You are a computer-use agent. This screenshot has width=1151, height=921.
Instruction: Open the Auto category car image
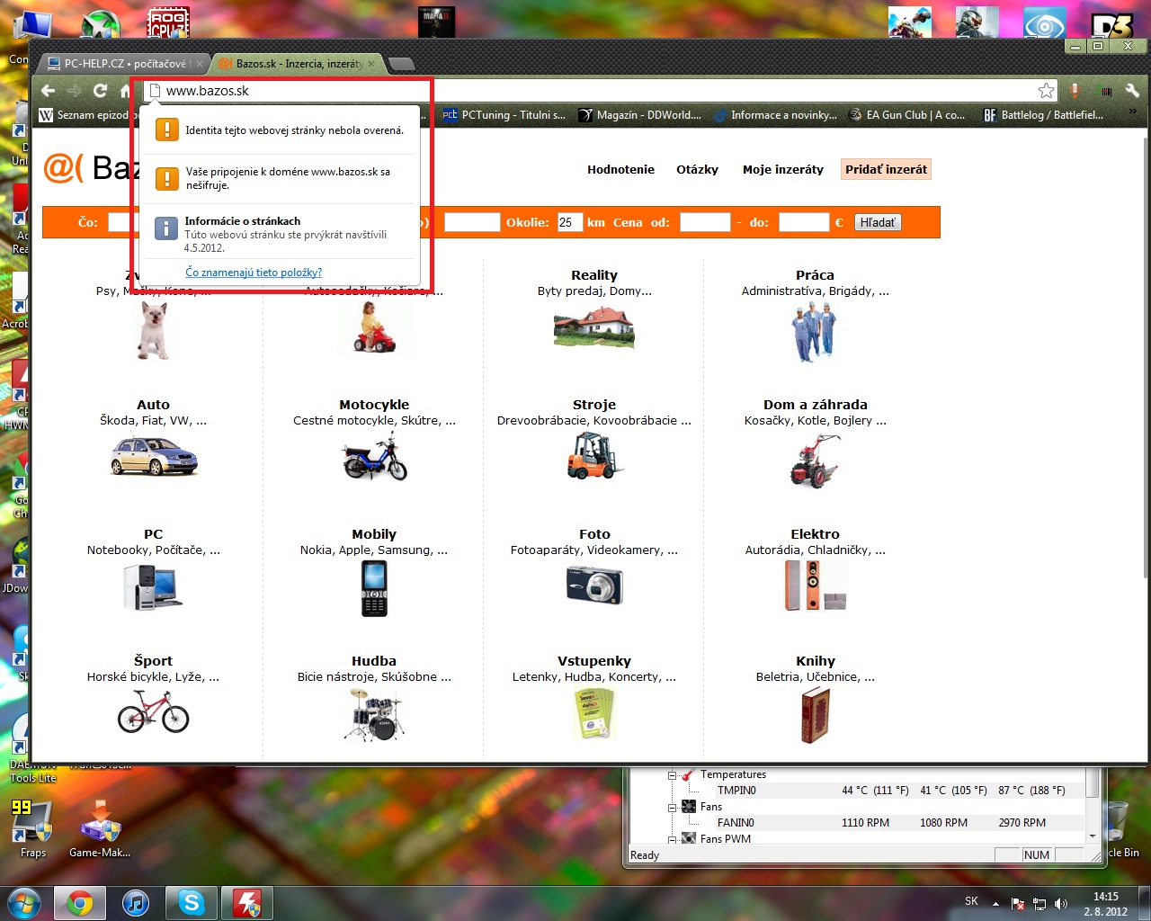click(153, 455)
